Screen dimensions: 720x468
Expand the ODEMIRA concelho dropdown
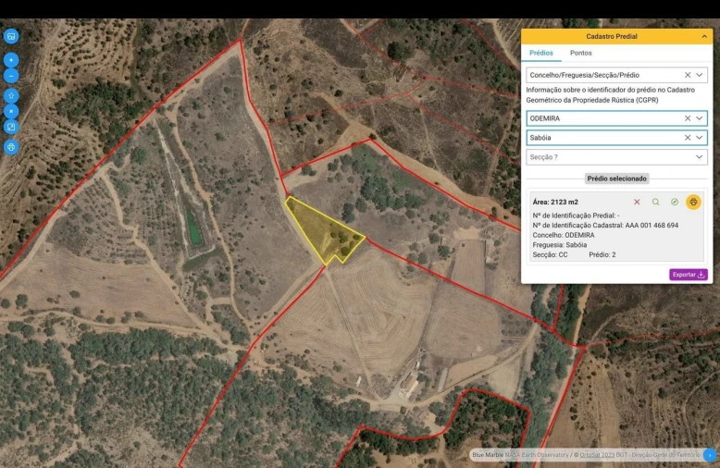(699, 118)
